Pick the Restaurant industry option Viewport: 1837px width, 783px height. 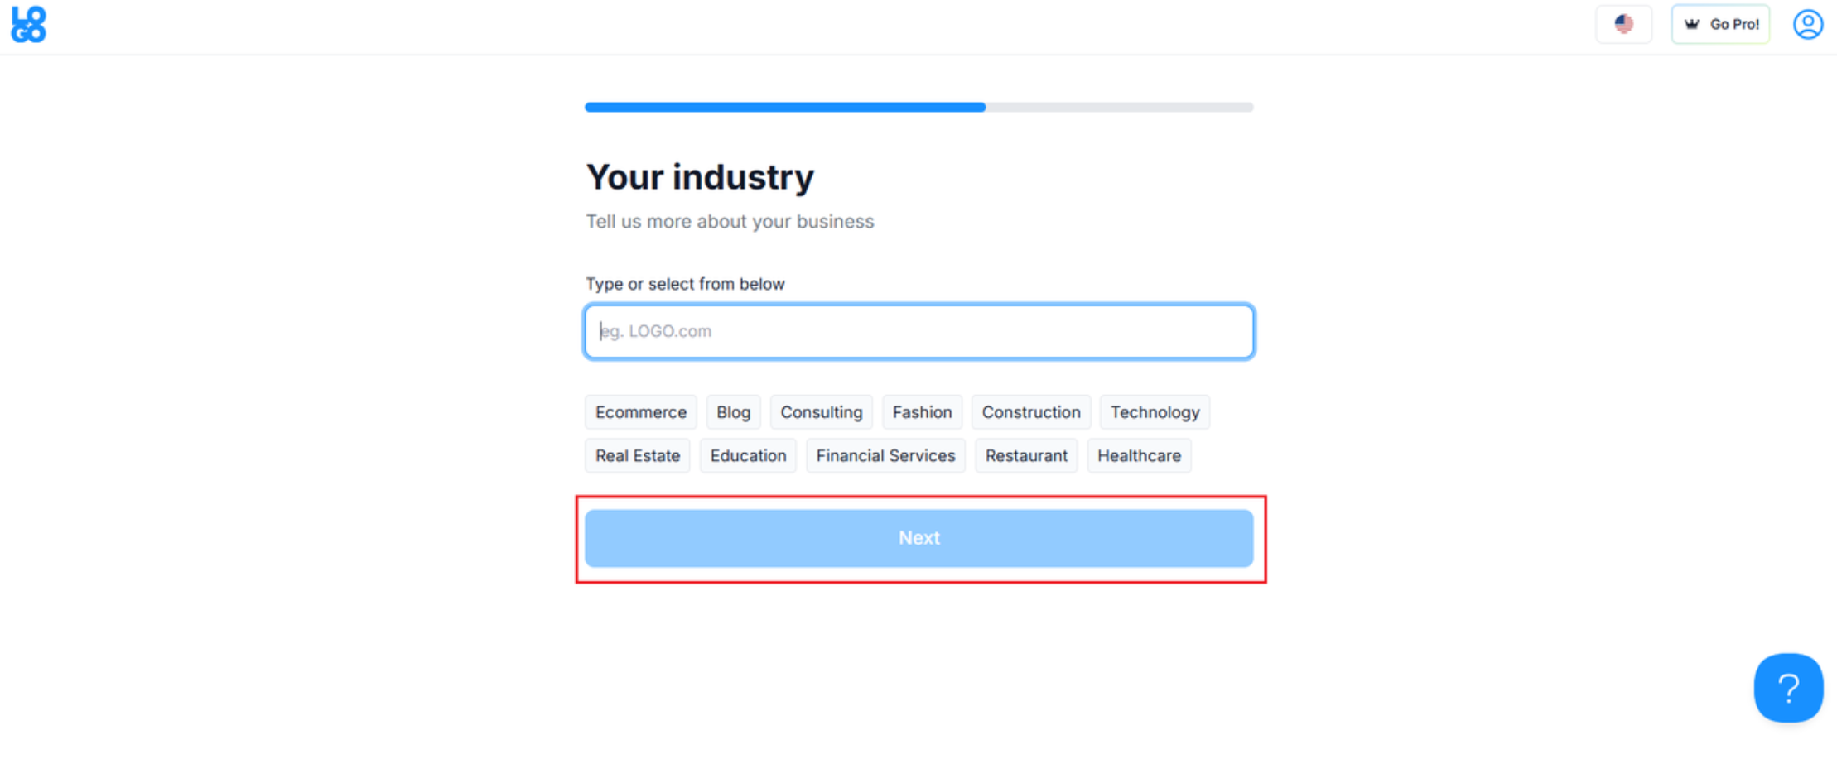(1026, 456)
